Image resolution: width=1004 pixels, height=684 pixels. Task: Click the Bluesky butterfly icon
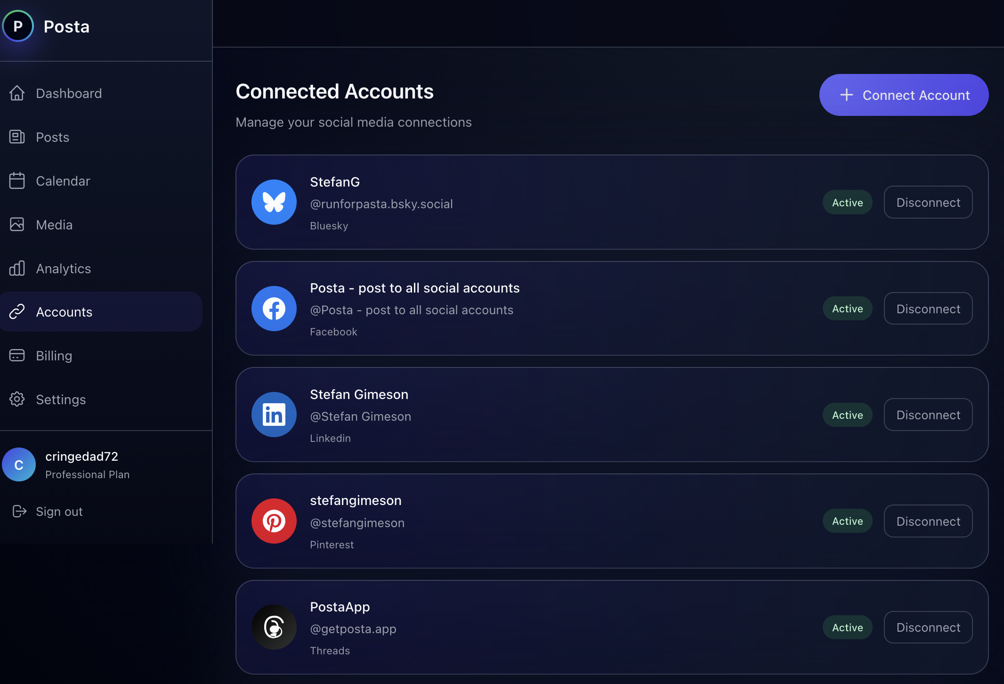click(274, 203)
